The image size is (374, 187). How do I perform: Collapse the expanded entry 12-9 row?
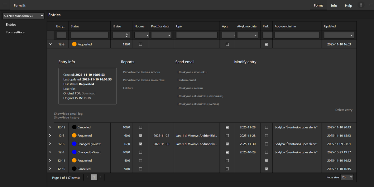pos(50,44)
